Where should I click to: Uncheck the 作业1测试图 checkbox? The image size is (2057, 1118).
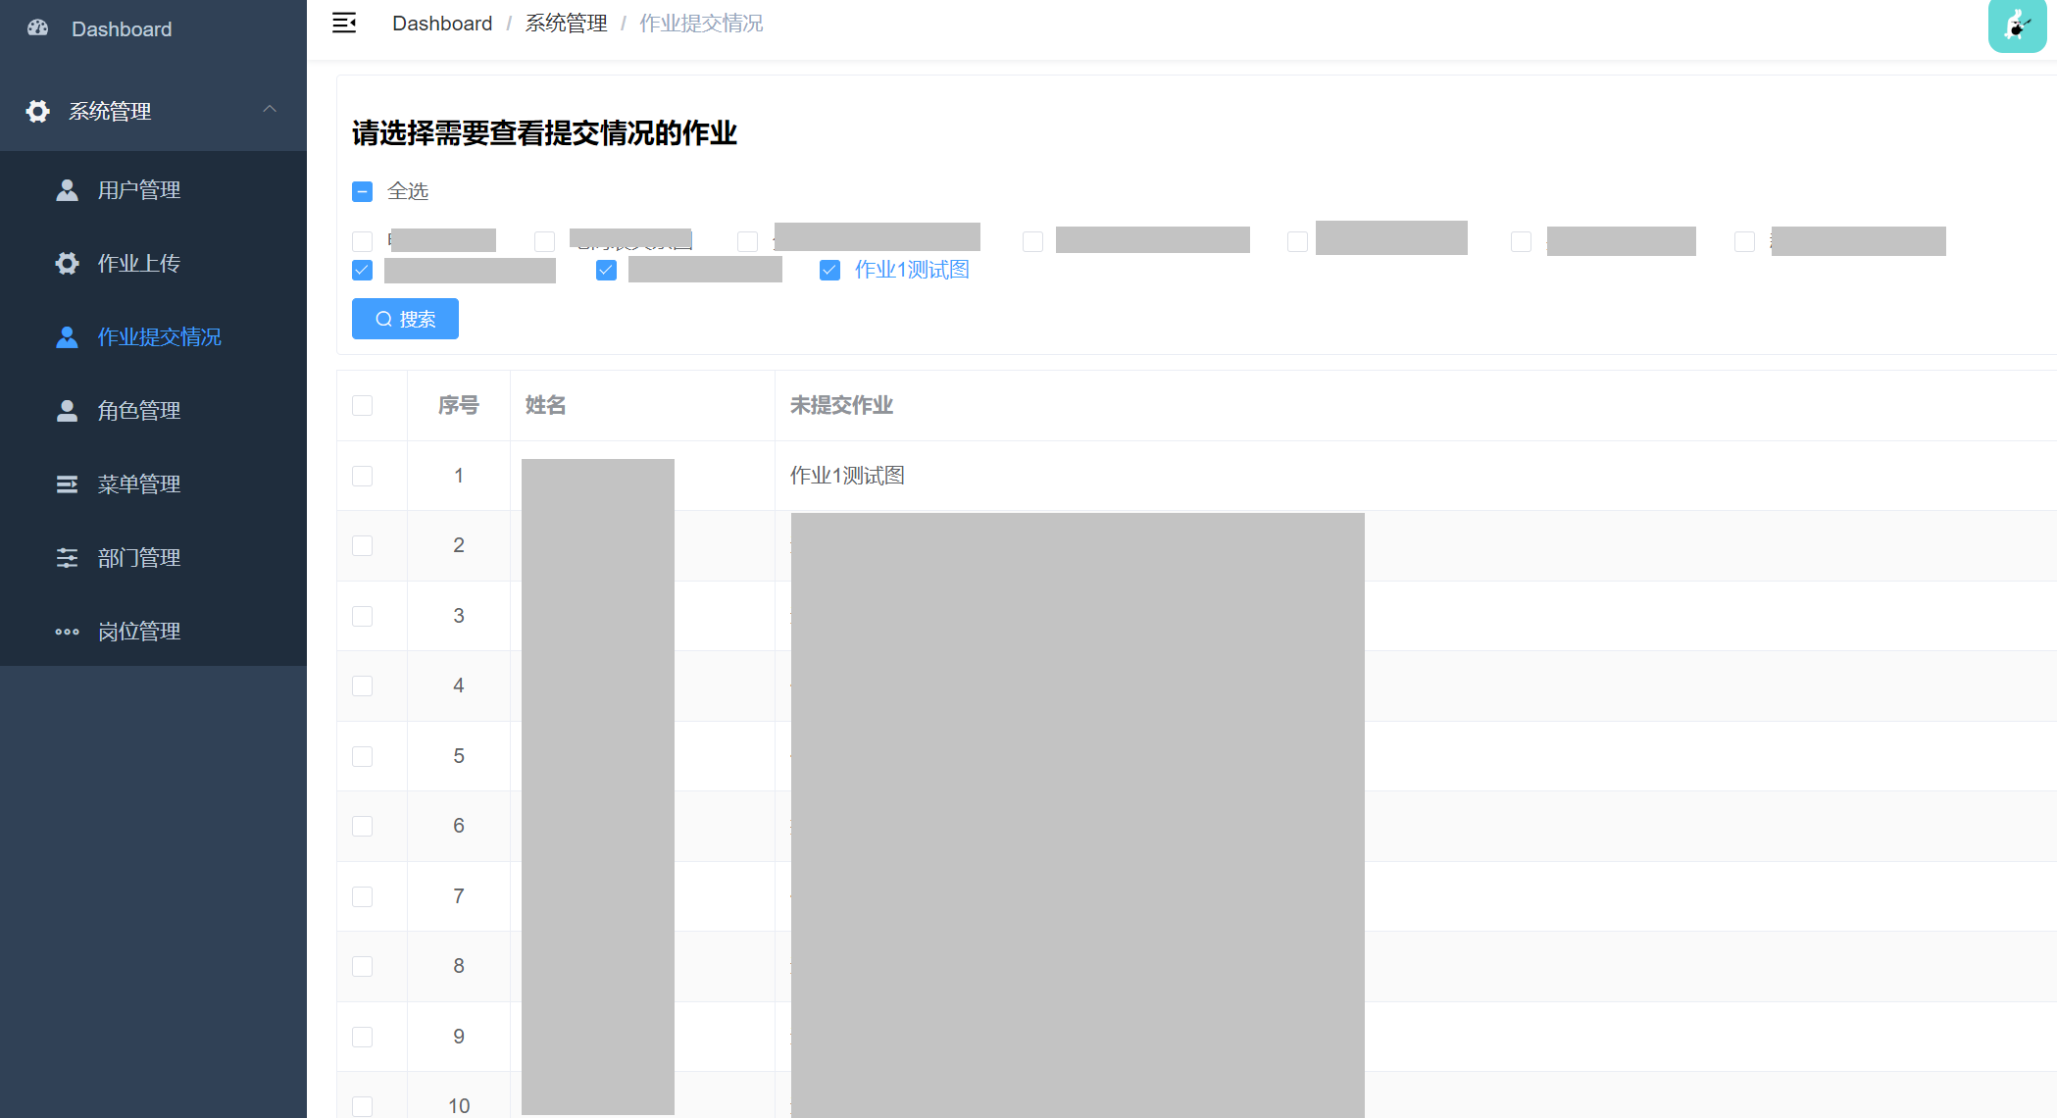click(829, 270)
